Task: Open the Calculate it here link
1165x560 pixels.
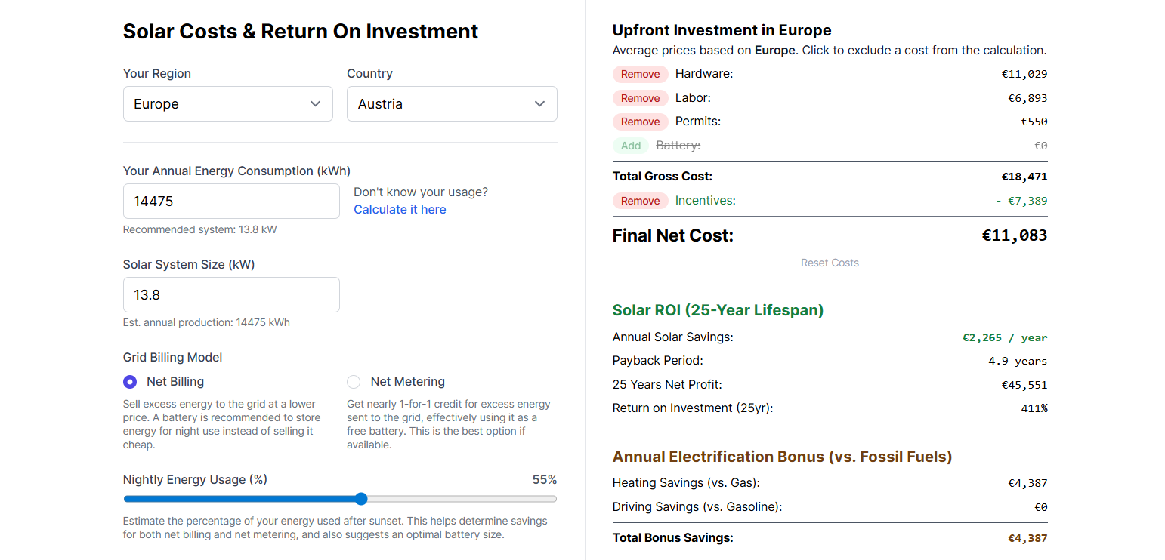Action: 400,209
